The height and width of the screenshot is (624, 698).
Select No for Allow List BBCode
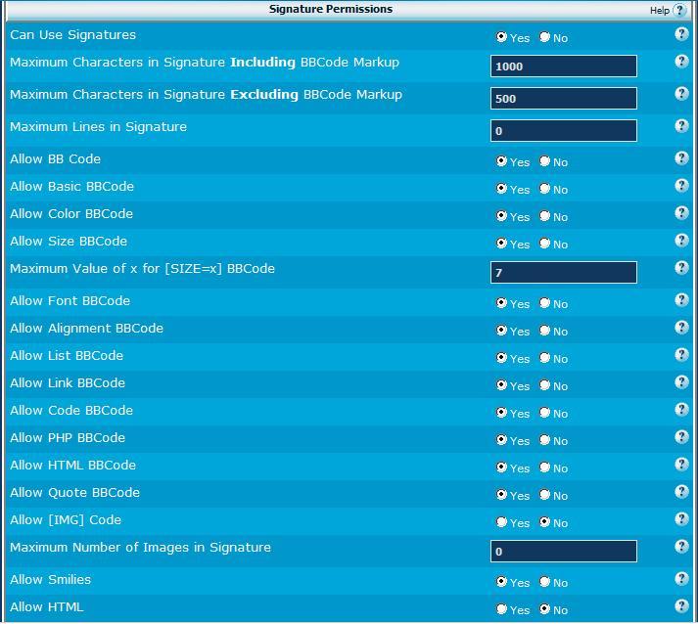pyautogui.click(x=545, y=358)
